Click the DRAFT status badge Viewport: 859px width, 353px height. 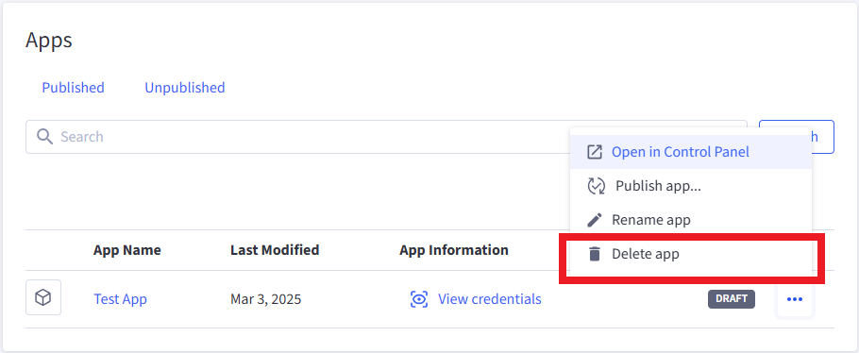[x=732, y=299]
